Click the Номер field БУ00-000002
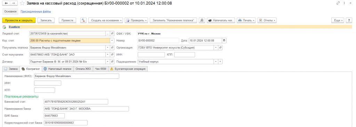 click(x=158, y=41)
